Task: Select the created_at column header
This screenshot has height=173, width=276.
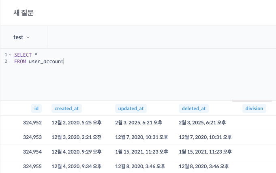Action: (x=67, y=108)
